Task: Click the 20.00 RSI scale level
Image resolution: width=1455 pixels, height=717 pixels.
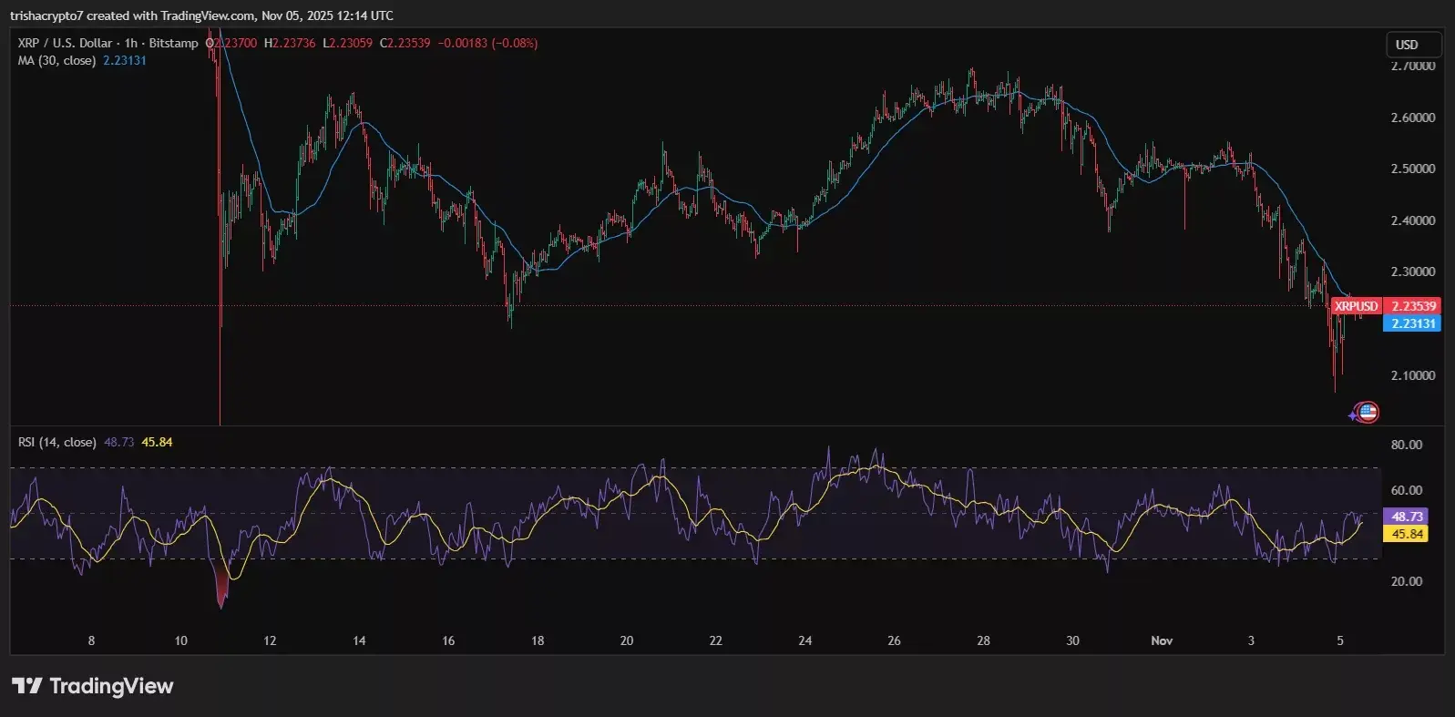Action: pyautogui.click(x=1407, y=581)
